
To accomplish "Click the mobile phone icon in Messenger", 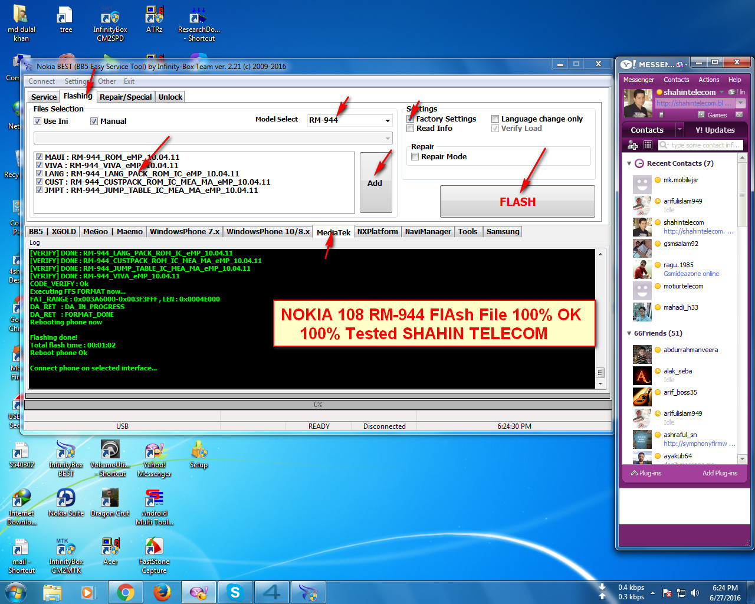I will click(662, 114).
